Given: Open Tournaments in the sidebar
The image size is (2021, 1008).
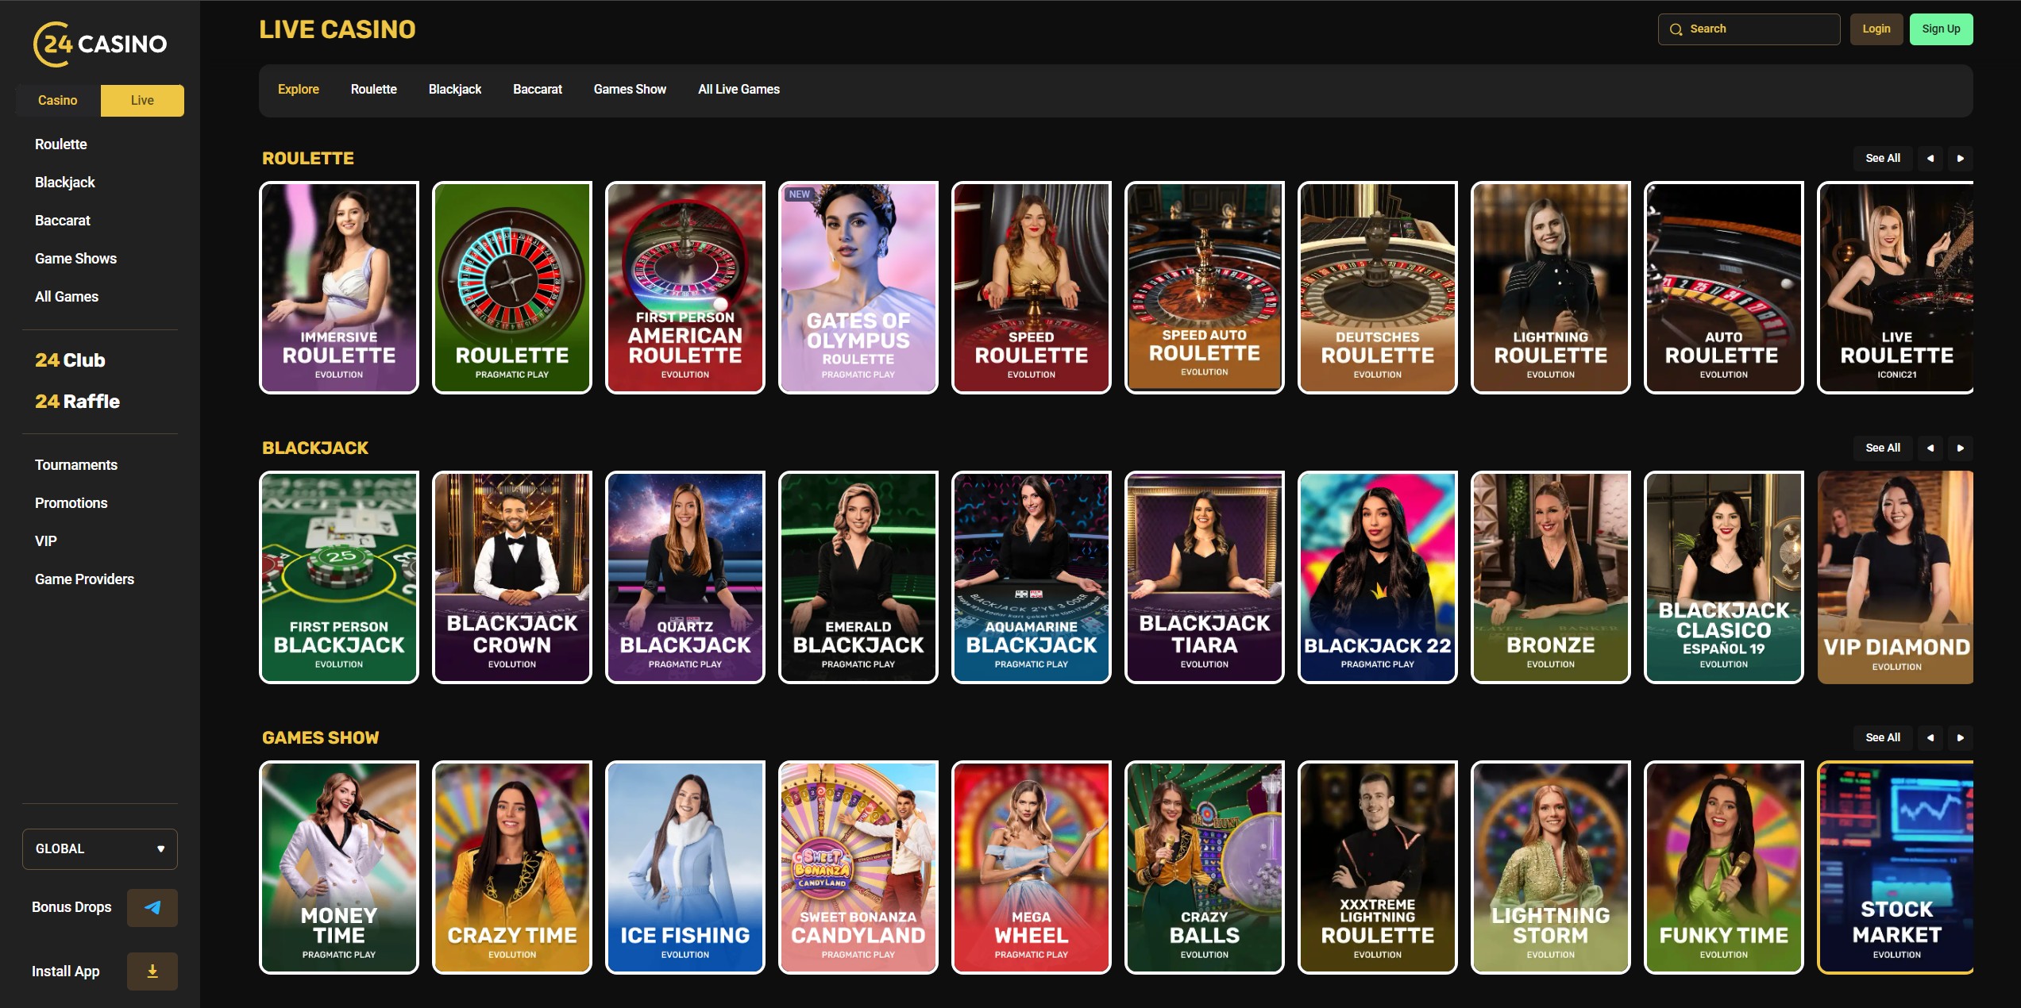Looking at the screenshot, I should (76, 465).
